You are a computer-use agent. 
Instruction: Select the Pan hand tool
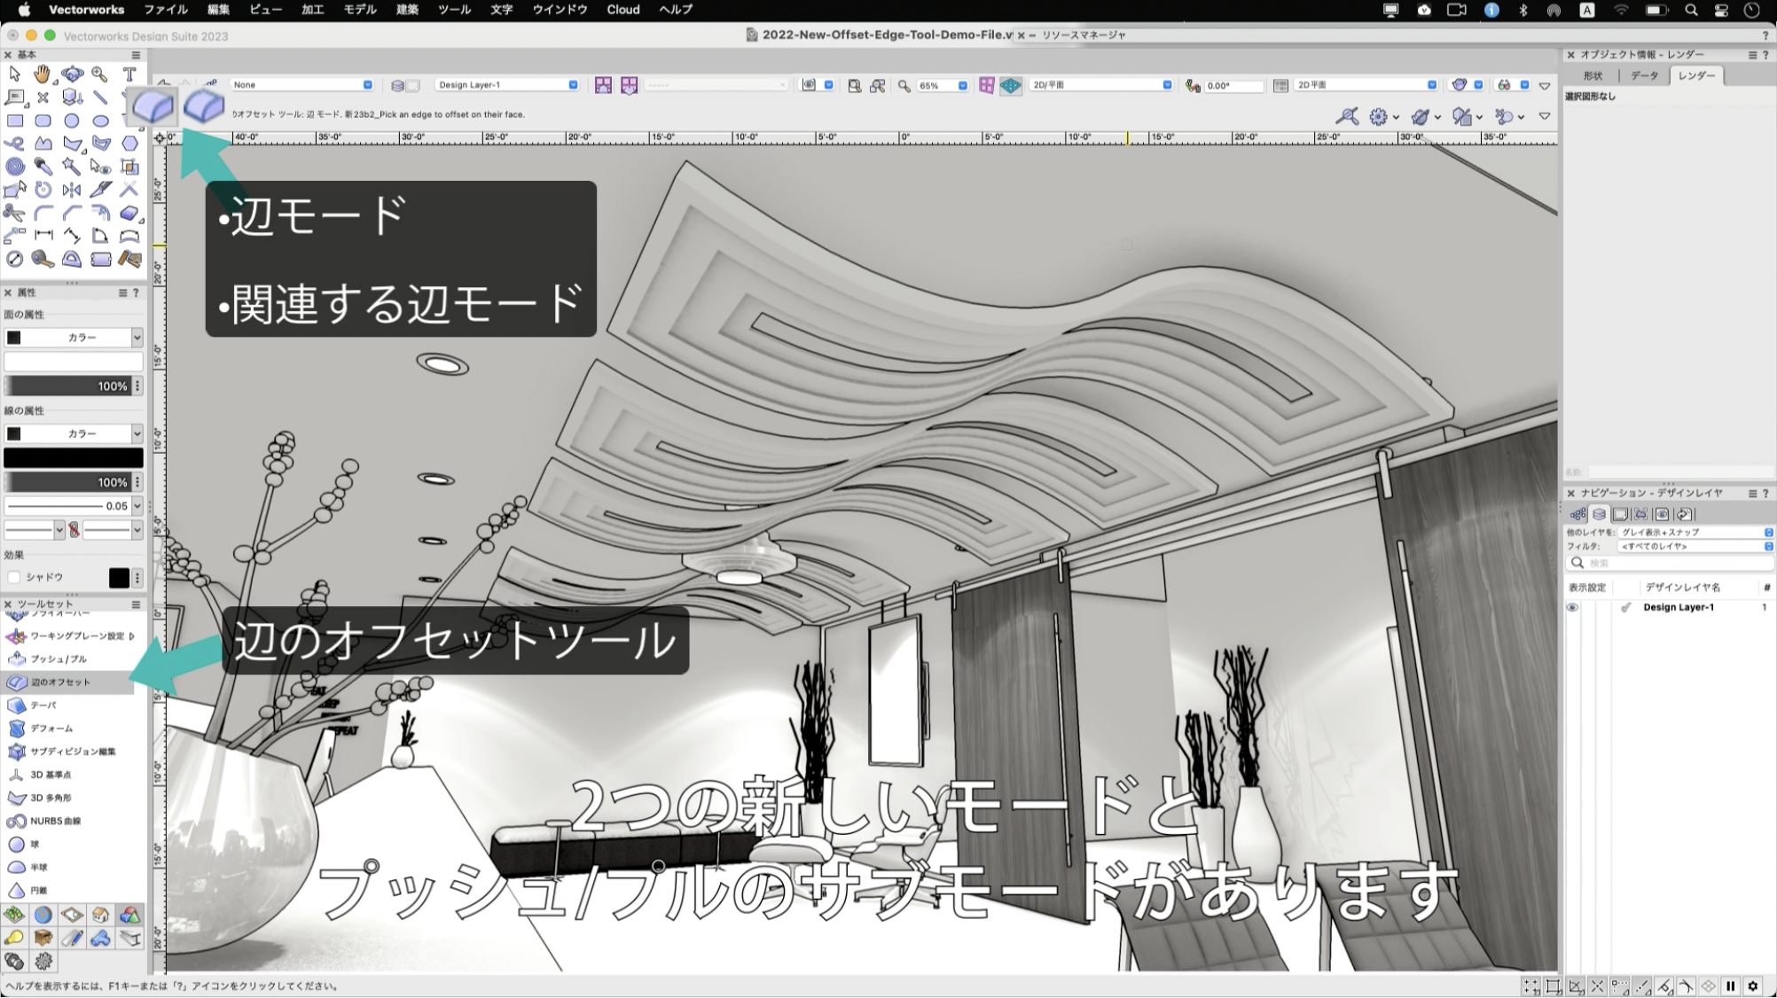point(43,74)
